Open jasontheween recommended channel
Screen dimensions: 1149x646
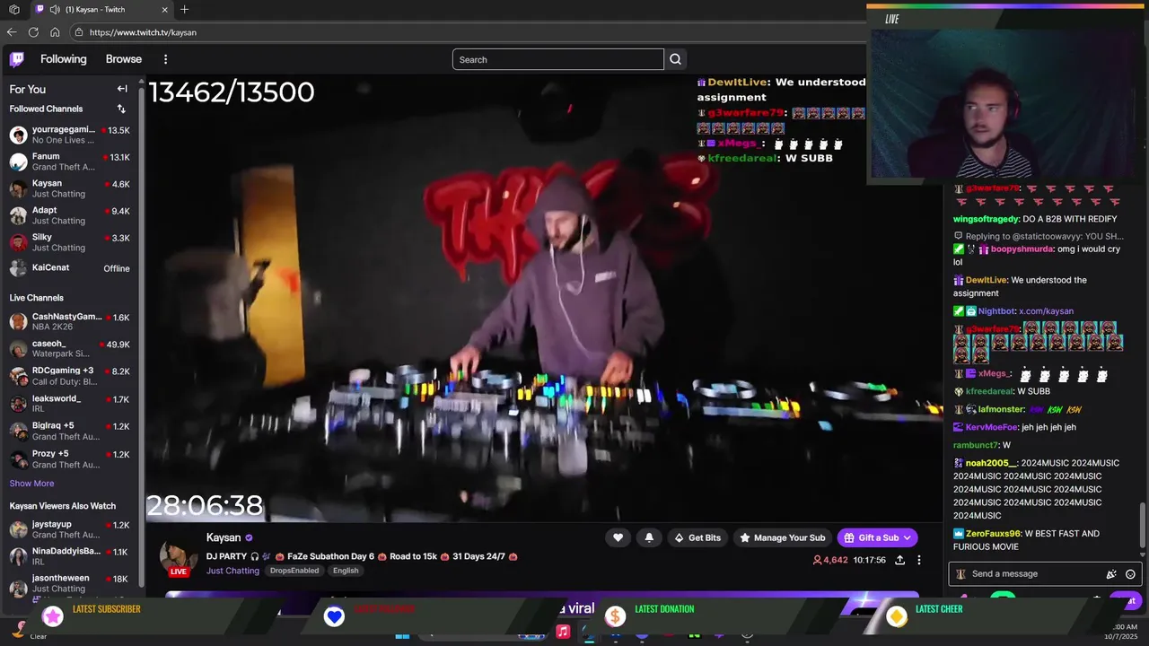(x=70, y=583)
